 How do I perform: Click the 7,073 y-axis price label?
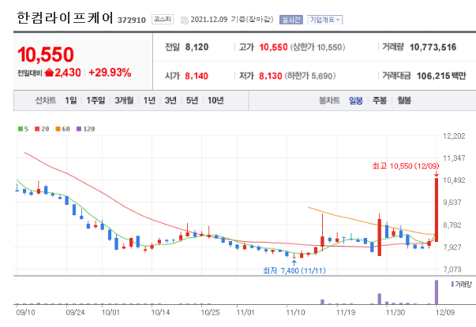(452, 269)
